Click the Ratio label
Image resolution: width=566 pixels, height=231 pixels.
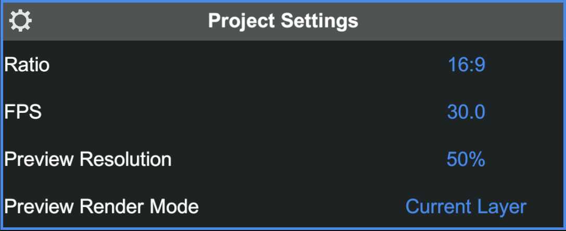[x=27, y=65]
